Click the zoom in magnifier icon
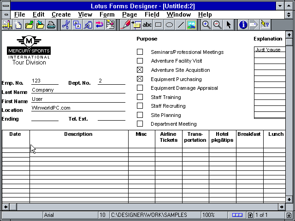Screen dimensions: 295x221 pos(206,25)
